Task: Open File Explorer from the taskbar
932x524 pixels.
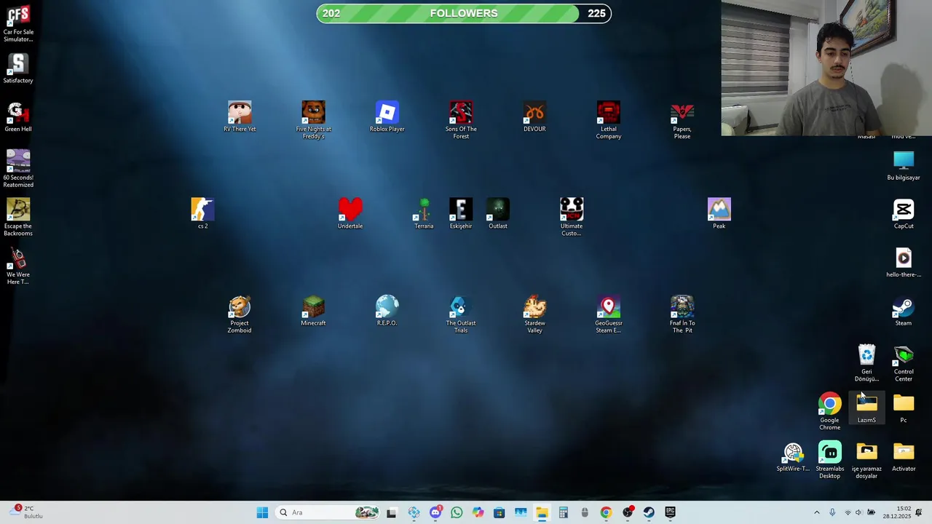Action: tap(542, 512)
